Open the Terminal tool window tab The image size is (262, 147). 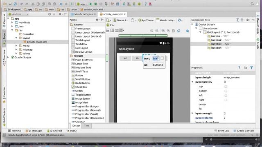pyautogui.click(x=15, y=131)
